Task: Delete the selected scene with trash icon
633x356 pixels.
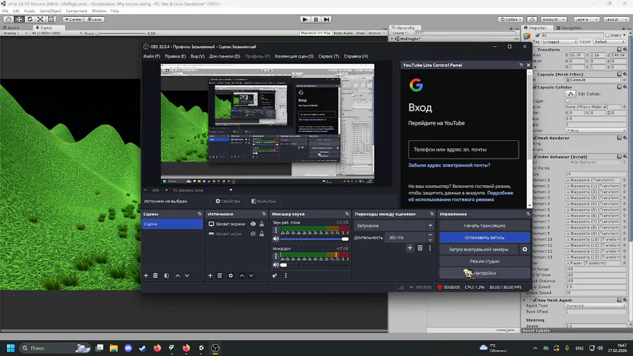Action: pos(155,276)
